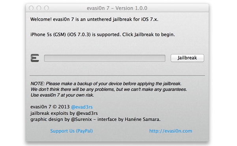This screenshot has width=237, height=146.
Task: Click the NOTE backup warning line
Action: coord(106,84)
